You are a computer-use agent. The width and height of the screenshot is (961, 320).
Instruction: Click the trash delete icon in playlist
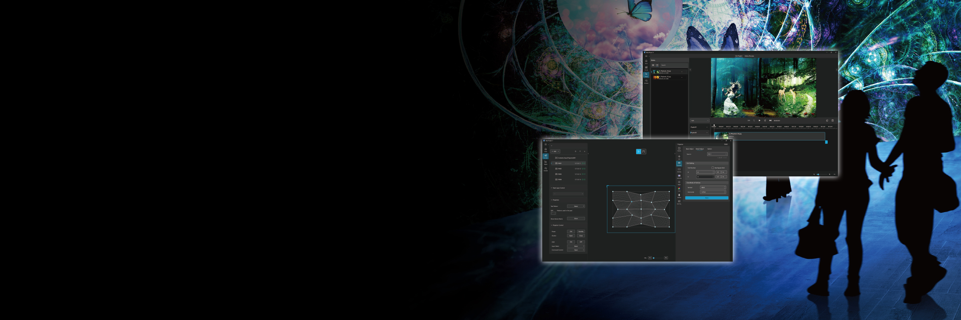832,120
